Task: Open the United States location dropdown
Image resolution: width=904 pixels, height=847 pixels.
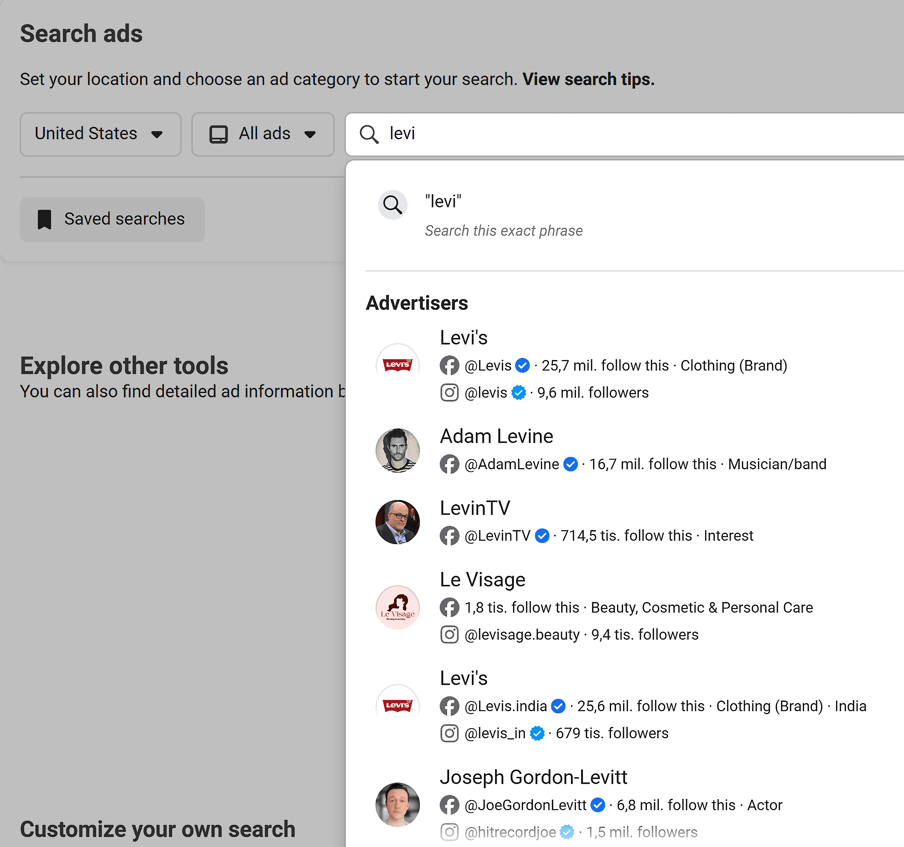Action: (101, 134)
